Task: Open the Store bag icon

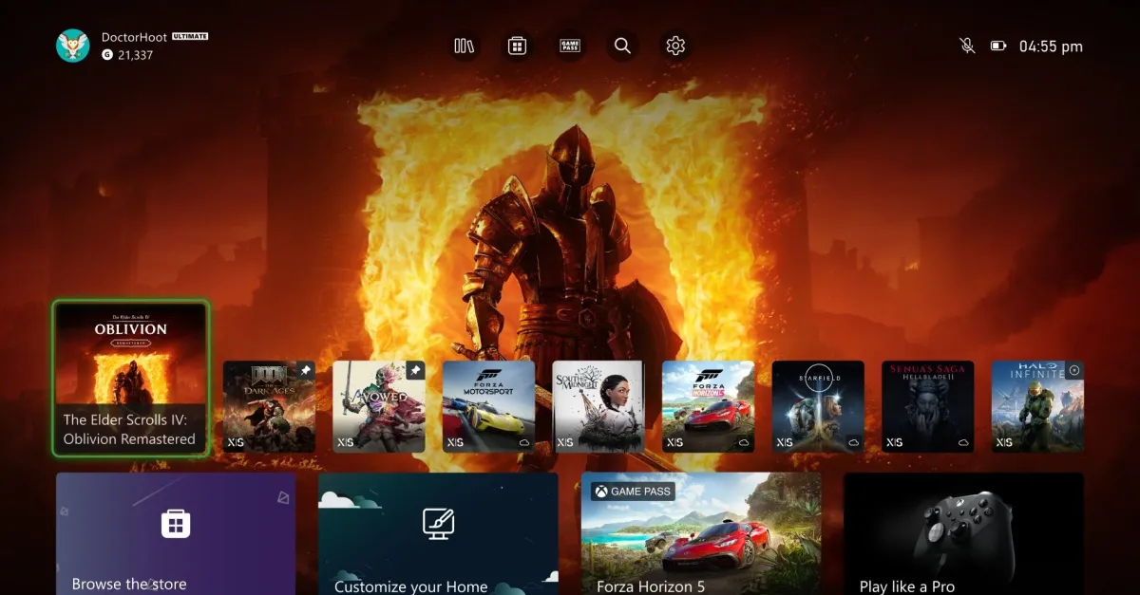Action: coord(517,46)
